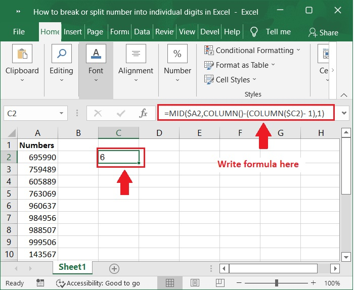Open the Alignment group icon
This screenshot has height=290, width=354.
pos(136,54)
